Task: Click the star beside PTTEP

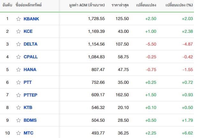Action: (19, 95)
